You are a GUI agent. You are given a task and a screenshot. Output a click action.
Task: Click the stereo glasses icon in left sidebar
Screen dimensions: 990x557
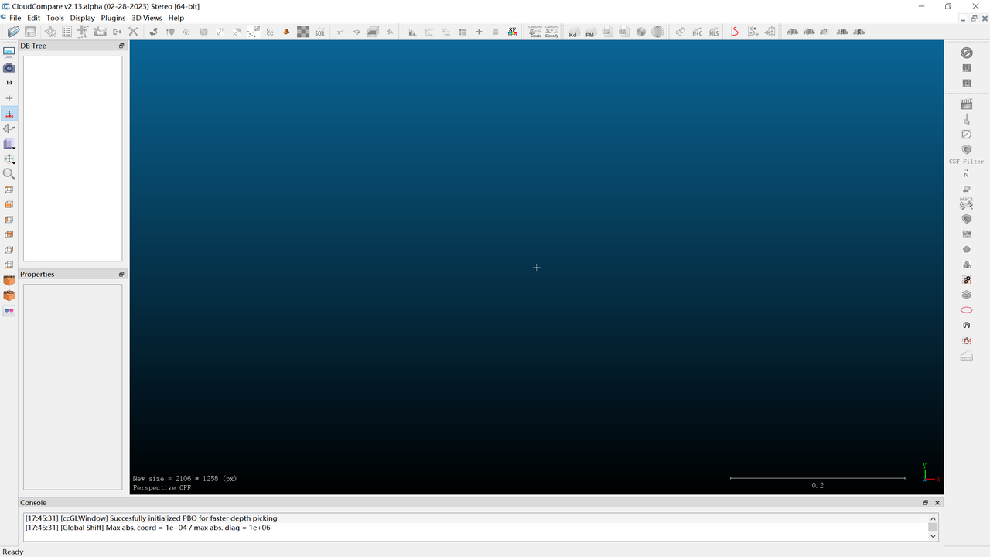click(9, 310)
